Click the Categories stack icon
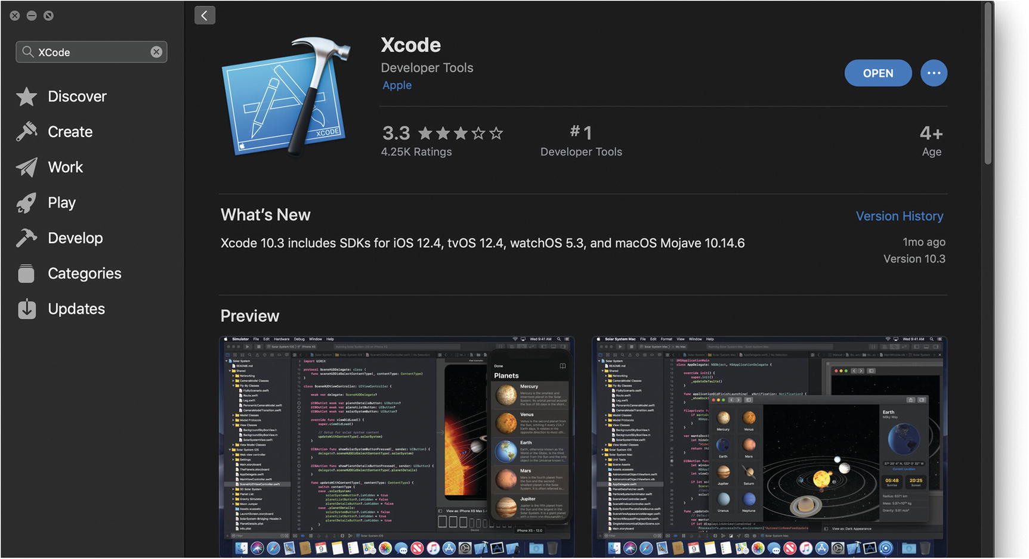1029x559 pixels. click(x=26, y=274)
